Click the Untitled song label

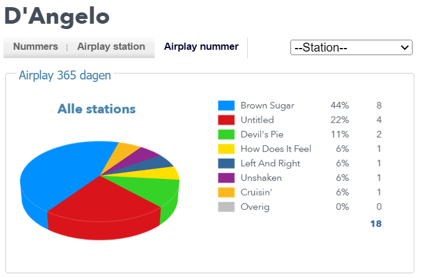click(257, 120)
